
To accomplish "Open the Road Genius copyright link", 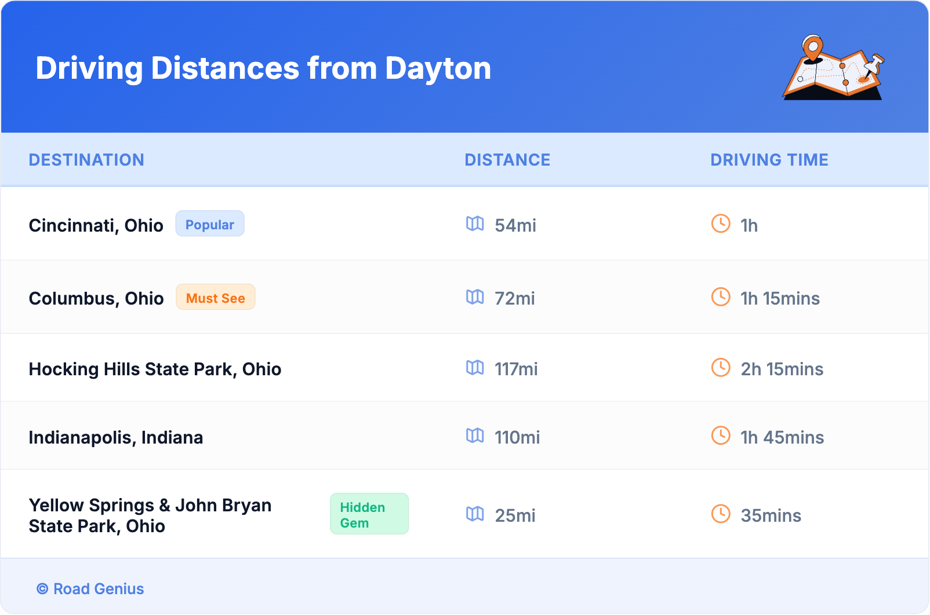I will tap(90, 589).
